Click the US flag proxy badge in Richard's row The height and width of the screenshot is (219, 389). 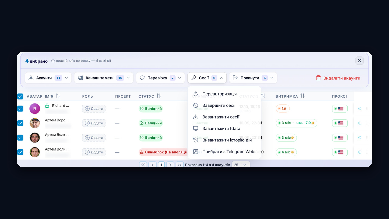tap(340, 109)
